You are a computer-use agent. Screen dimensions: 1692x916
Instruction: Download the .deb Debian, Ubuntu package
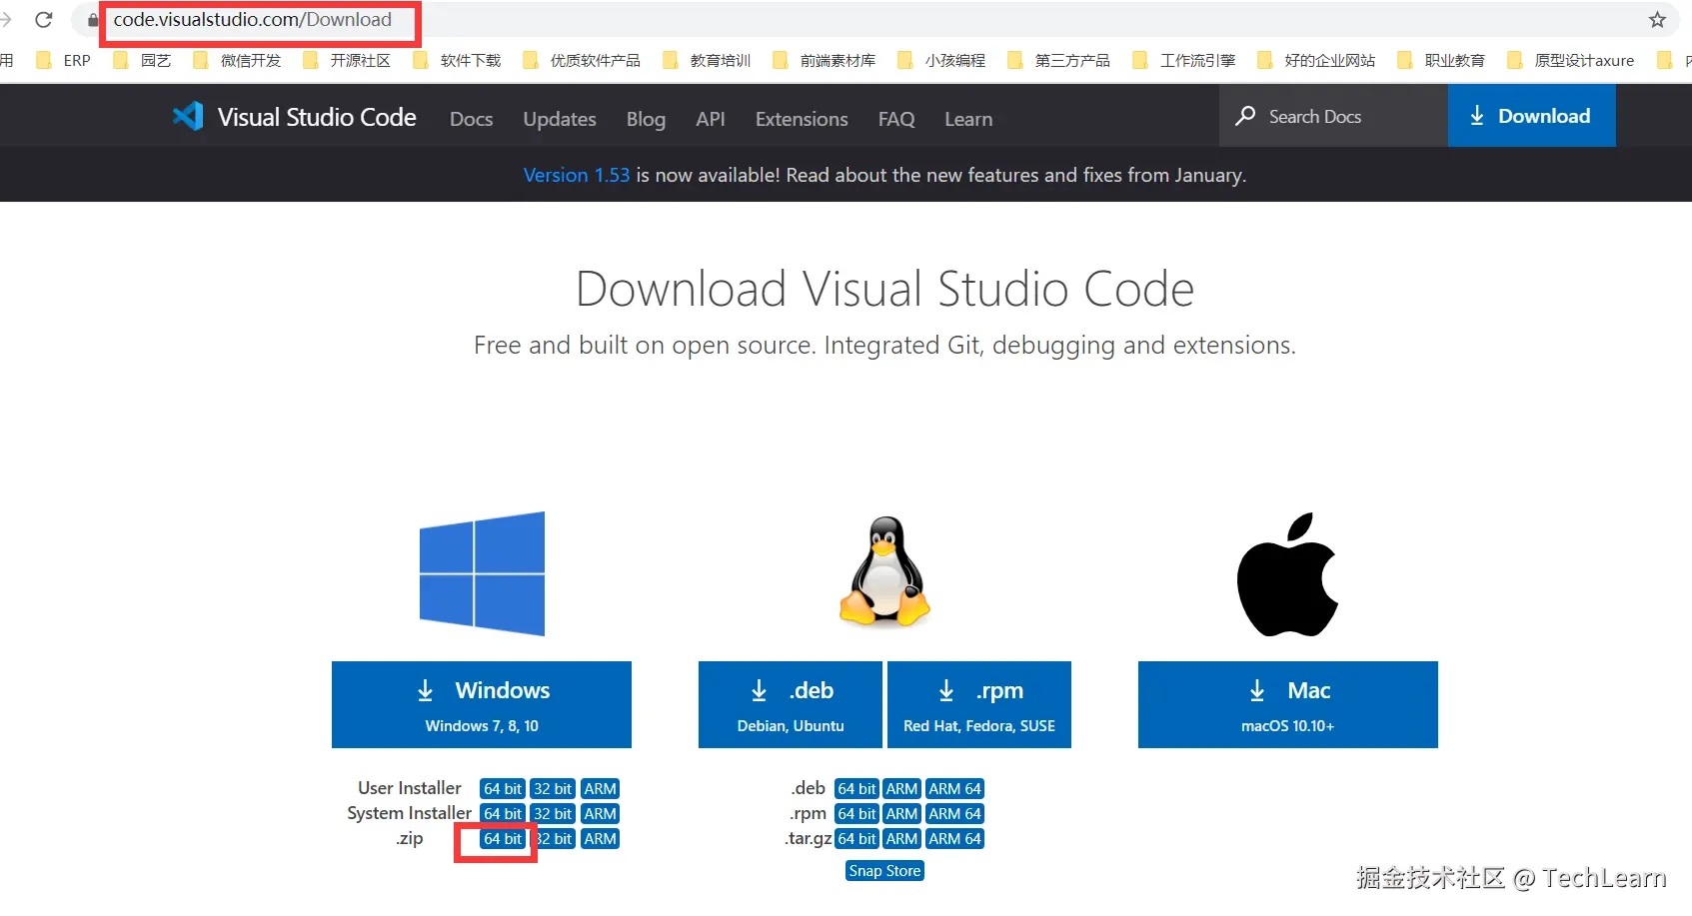click(x=791, y=704)
